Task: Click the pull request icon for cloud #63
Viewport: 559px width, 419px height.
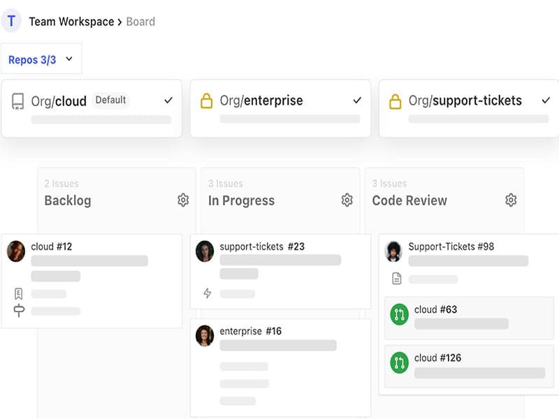Action: coord(399,315)
